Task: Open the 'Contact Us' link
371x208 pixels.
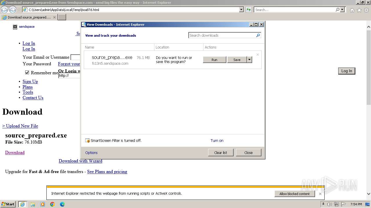Action: coord(33,98)
